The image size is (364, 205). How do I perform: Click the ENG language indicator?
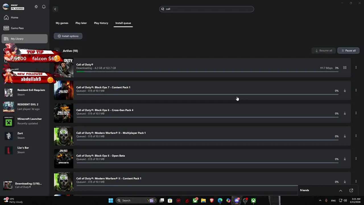pyautogui.click(x=333, y=200)
